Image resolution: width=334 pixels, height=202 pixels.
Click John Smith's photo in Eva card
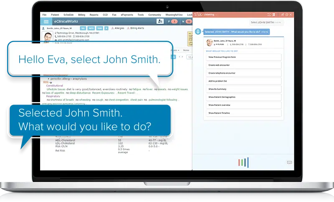[x=210, y=42]
